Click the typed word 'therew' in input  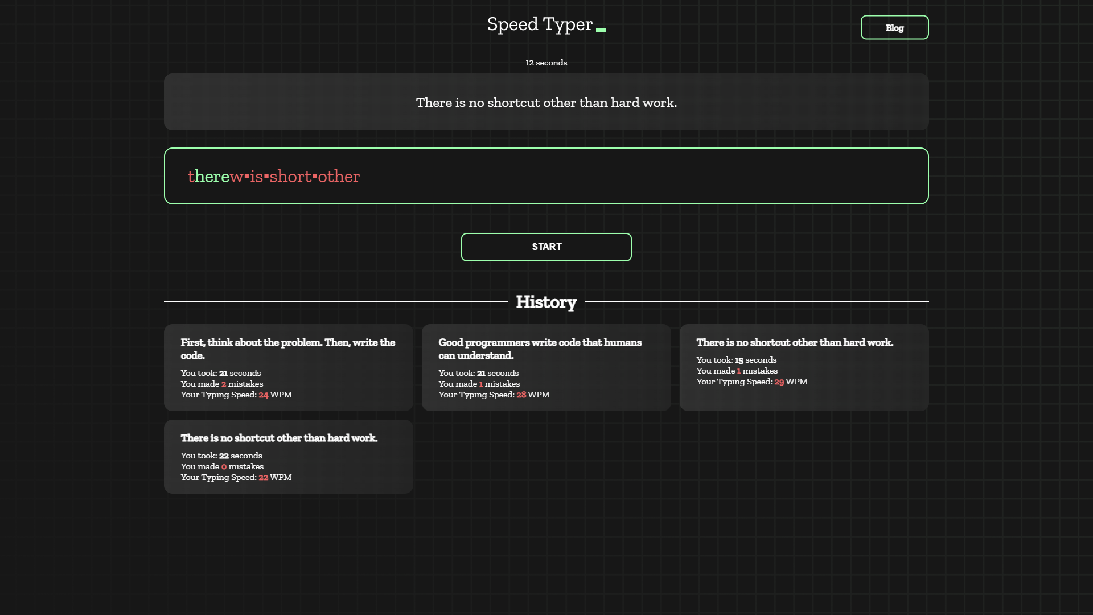pyautogui.click(x=215, y=177)
